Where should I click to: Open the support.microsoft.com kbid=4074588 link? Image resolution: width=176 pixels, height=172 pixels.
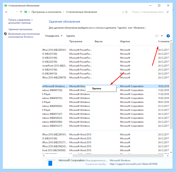(133, 164)
